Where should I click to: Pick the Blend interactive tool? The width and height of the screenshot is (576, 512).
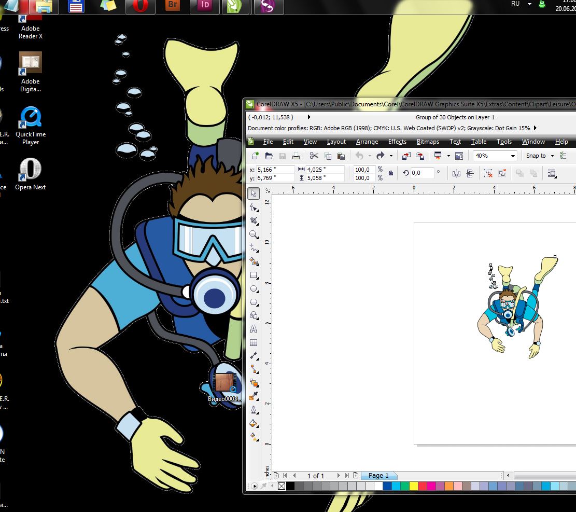click(x=254, y=383)
